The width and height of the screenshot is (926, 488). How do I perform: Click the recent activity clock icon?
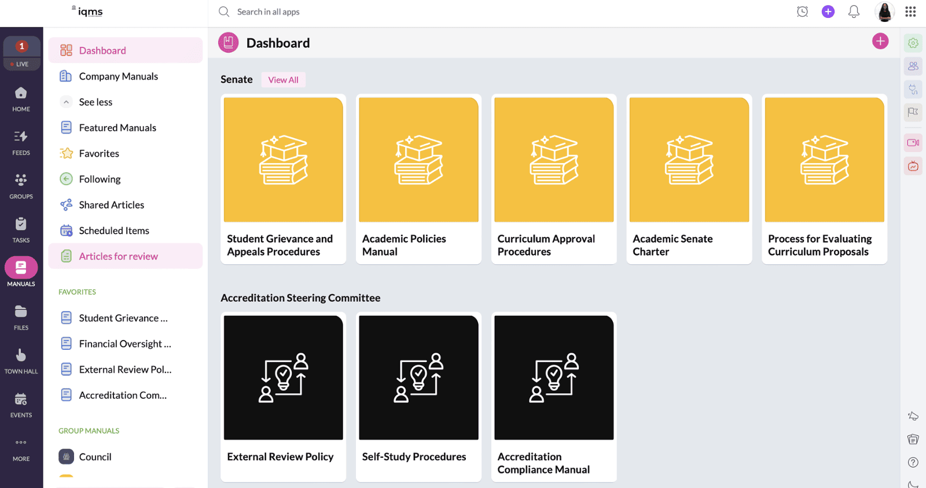[x=802, y=12]
